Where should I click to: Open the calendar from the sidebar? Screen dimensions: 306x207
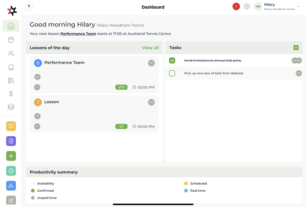point(11,40)
